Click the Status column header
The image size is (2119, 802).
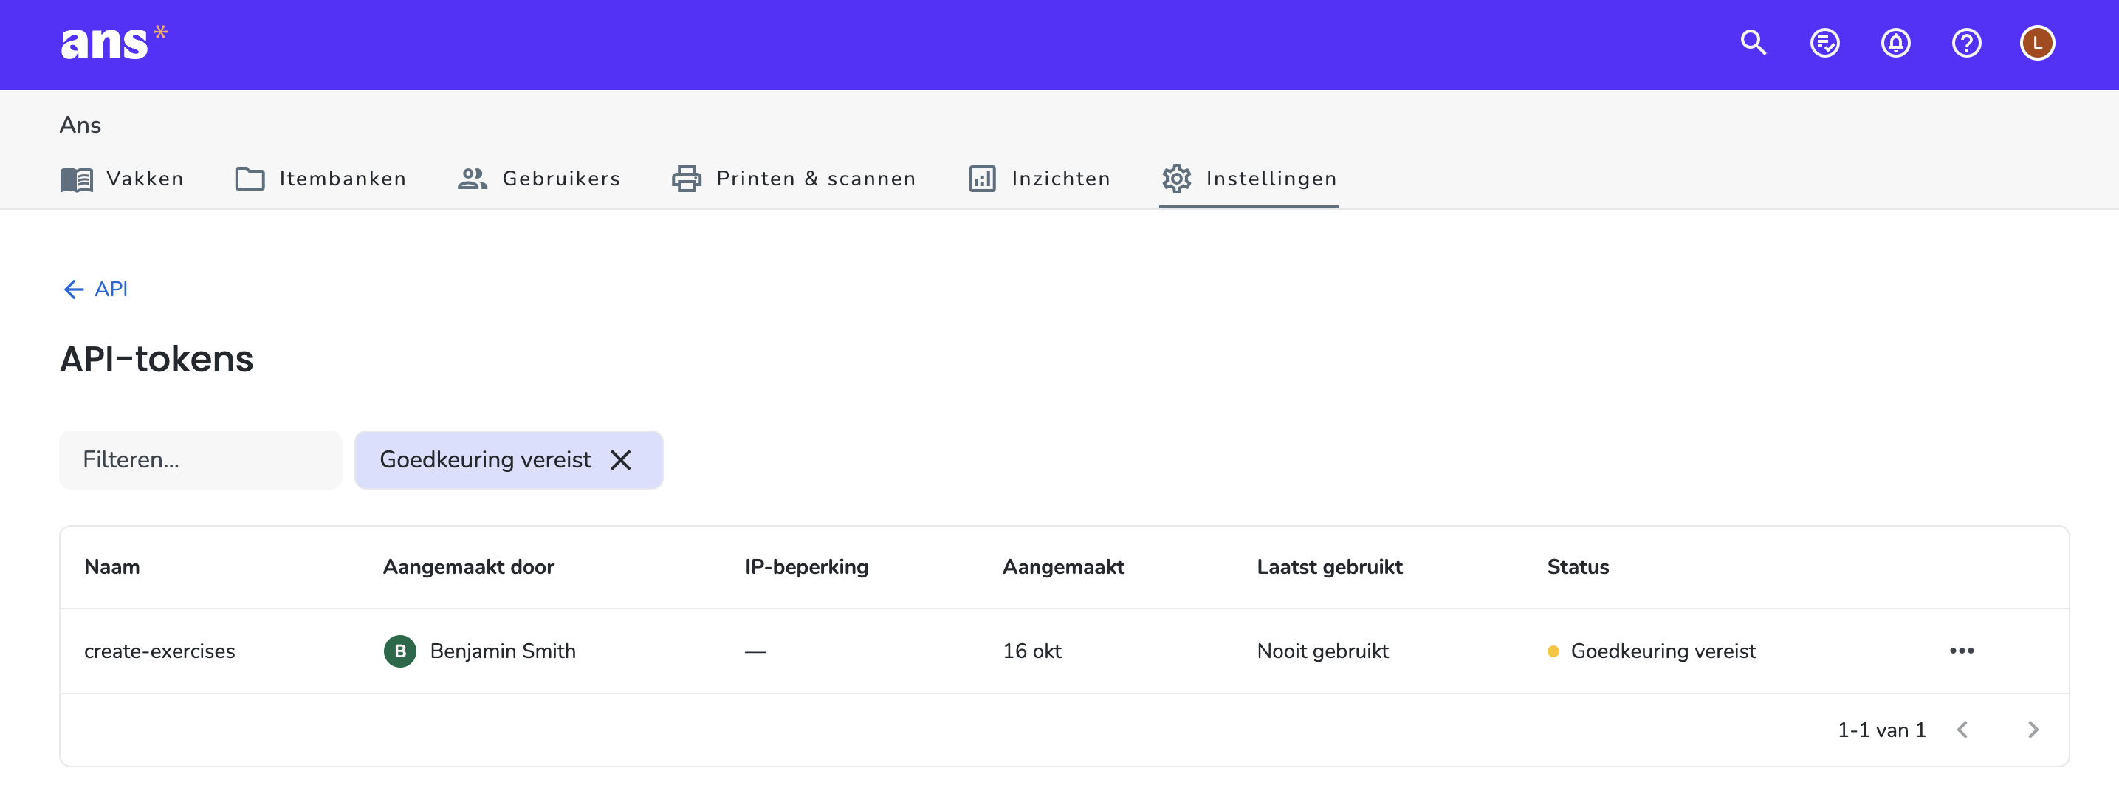(1578, 566)
